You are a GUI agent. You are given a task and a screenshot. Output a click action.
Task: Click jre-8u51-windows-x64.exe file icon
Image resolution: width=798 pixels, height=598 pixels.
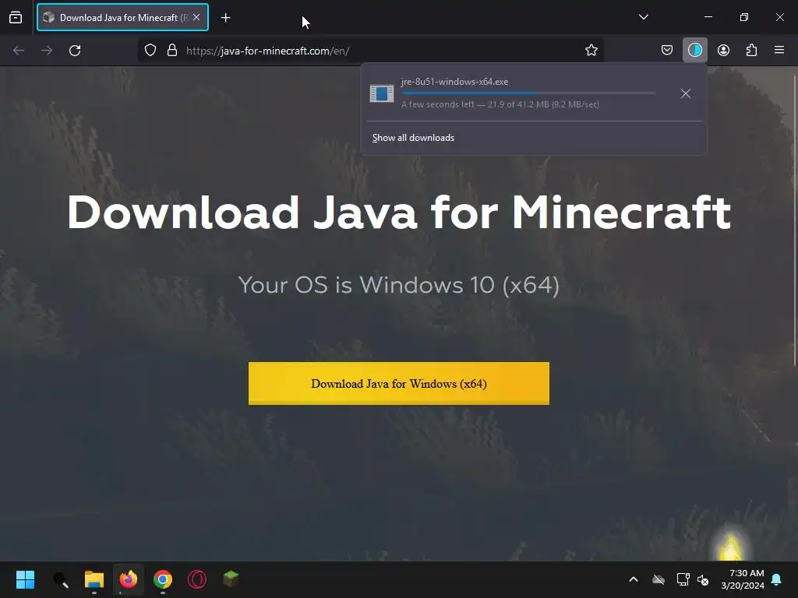pyautogui.click(x=382, y=93)
